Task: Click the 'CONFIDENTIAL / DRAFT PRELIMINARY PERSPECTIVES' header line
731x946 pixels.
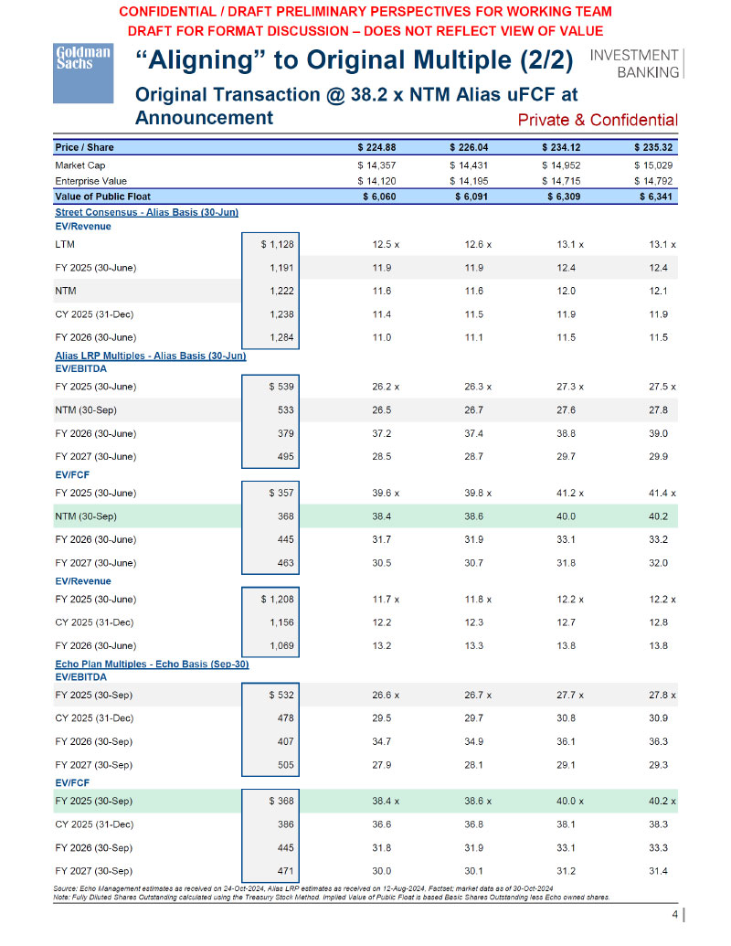Action: click(x=365, y=12)
